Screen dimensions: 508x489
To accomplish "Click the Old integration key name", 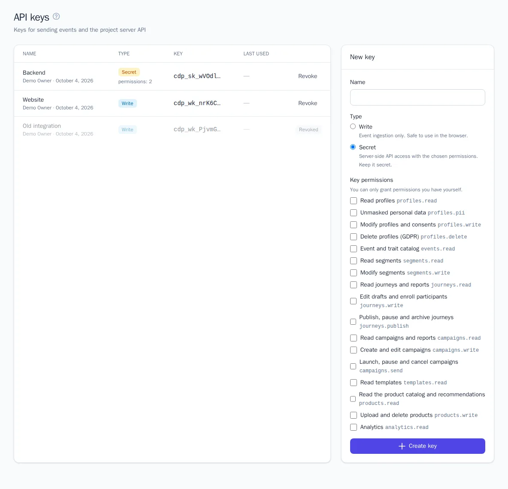I will point(42,126).
